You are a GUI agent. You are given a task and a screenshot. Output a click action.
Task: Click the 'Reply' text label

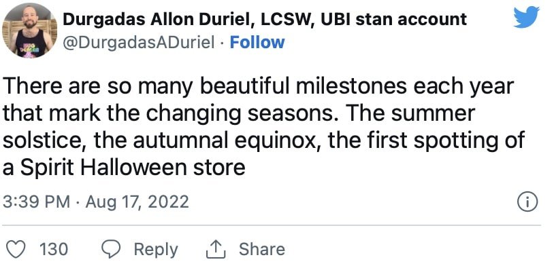pos(156,250)
